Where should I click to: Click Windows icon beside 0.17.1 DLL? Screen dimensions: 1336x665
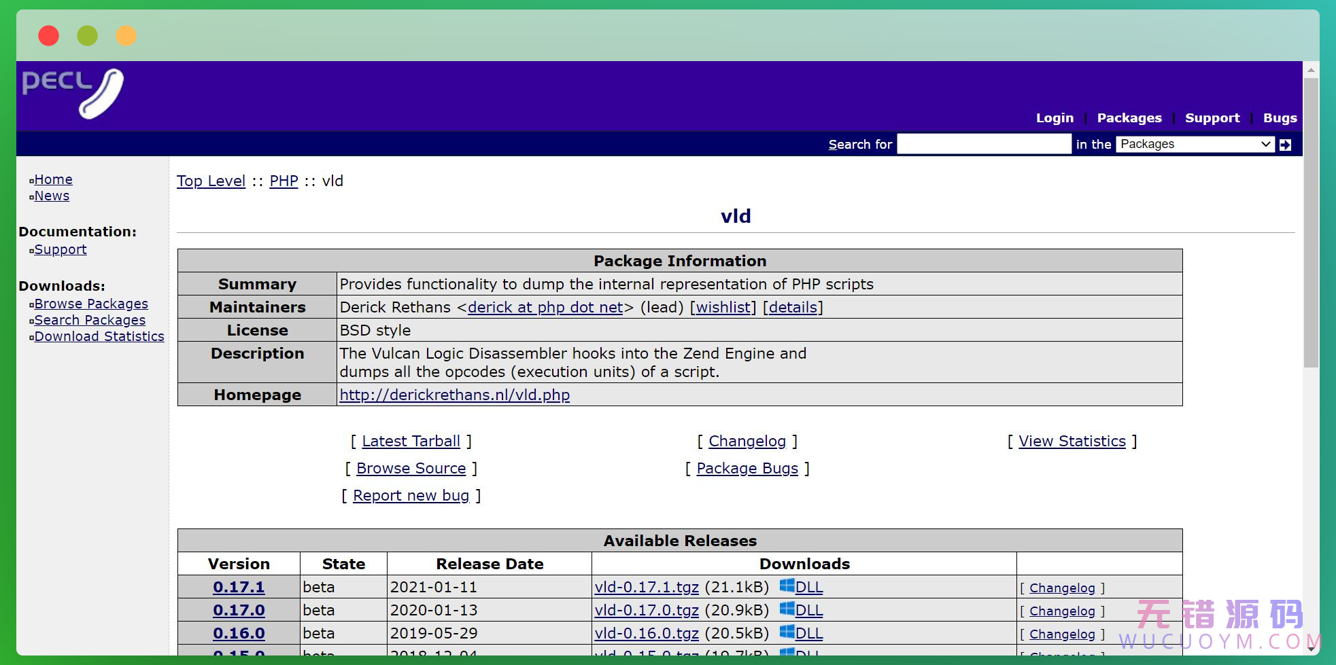787,586
